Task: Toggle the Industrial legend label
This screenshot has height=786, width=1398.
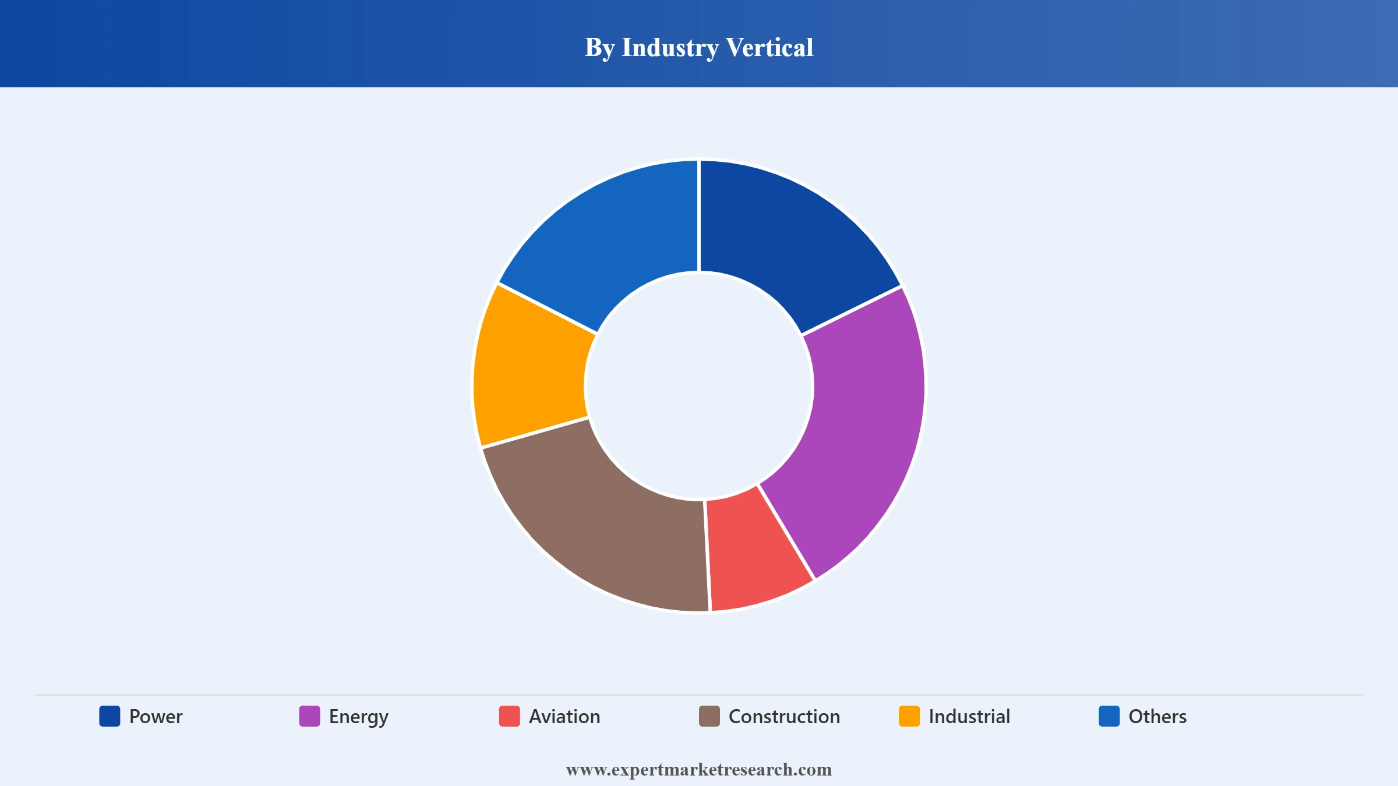Action: pos(969,717)
